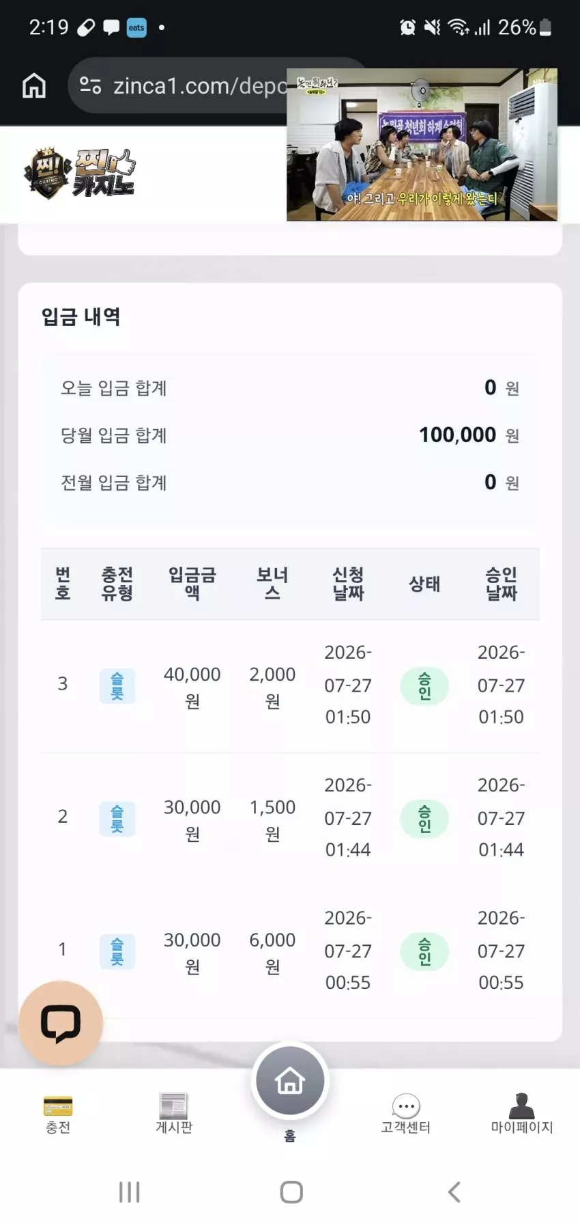Tap the center home circle icon

point(290,1081)
